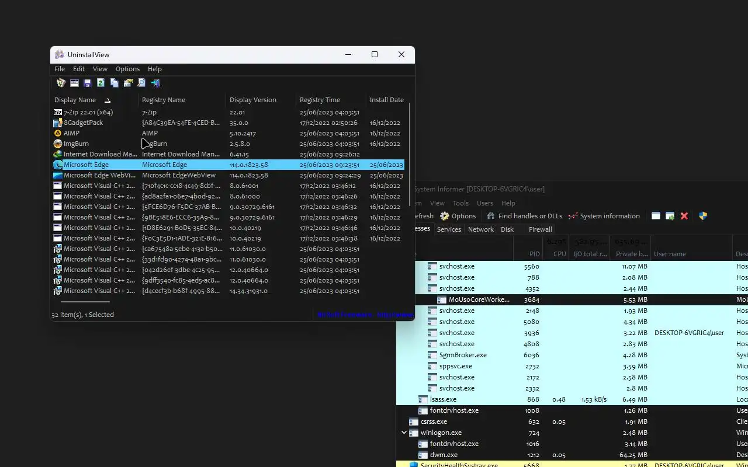This screenshot has height=467, width=748.
Task: Open the Properties toolbar icon in UninstallView
Action: [x=128, y=83]
